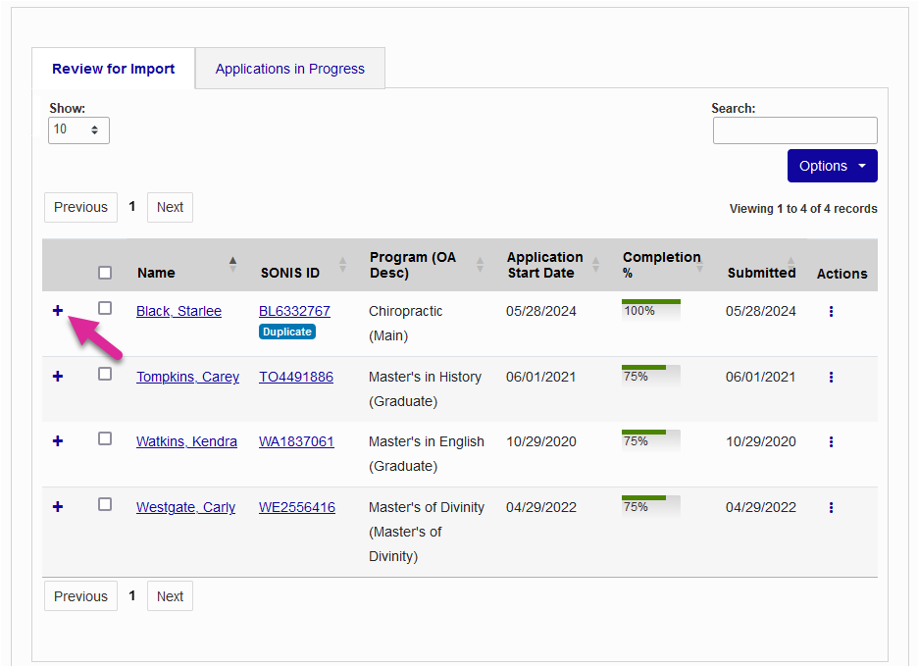
Task: Select the Review for Import tab
Action: (112, 68)
